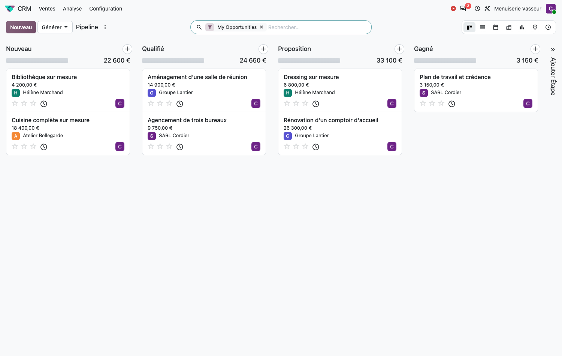
Task: Focus the Rechercher search field
Action: (x=318, y=27)
